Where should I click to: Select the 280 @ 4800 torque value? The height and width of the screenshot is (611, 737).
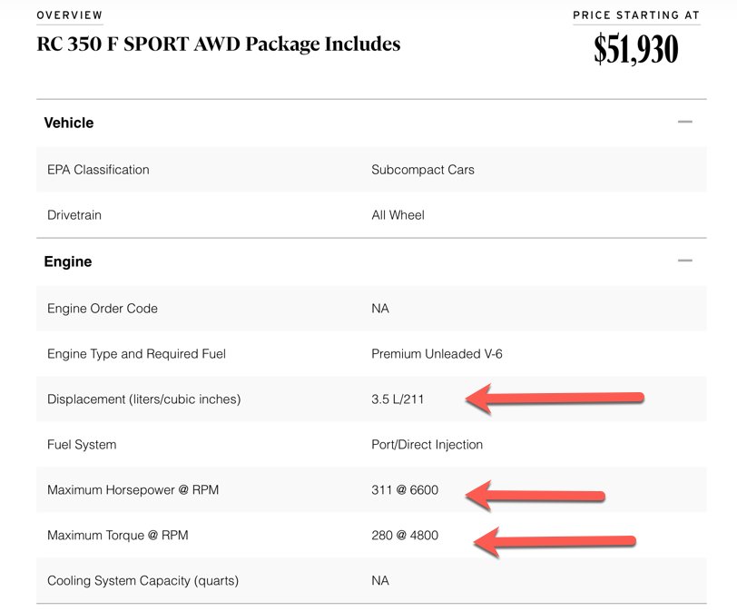[x=405, y=536]
